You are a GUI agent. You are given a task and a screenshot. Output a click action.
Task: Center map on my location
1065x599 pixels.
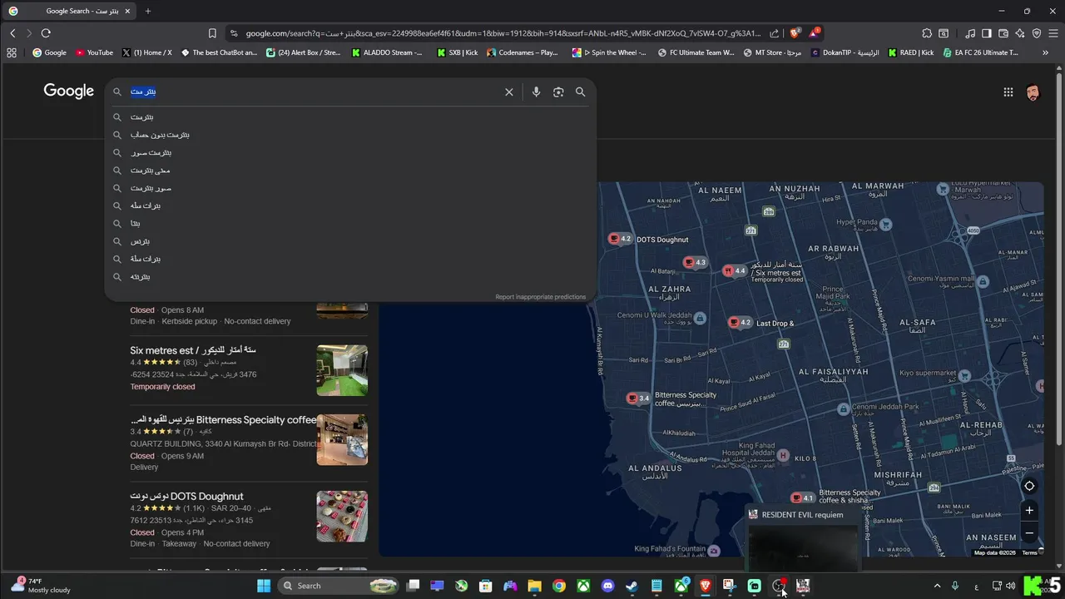(x=1029, y=486)
